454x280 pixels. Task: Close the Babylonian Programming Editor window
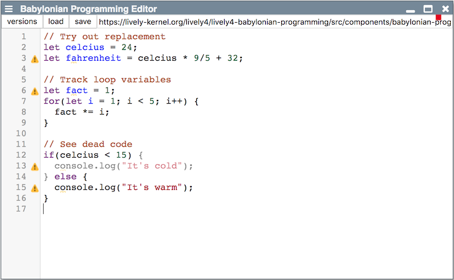(x=445, y=9)
